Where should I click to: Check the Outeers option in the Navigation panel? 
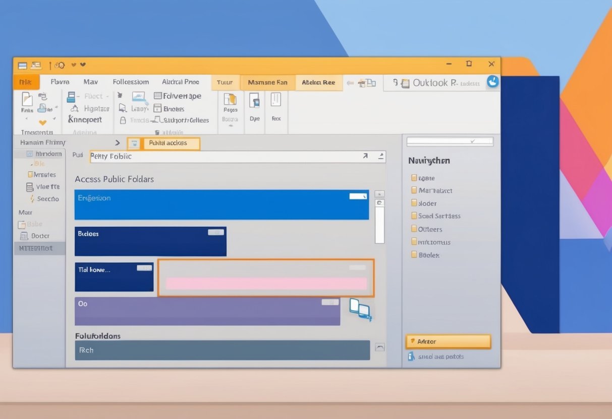click(x=415, y=229)
